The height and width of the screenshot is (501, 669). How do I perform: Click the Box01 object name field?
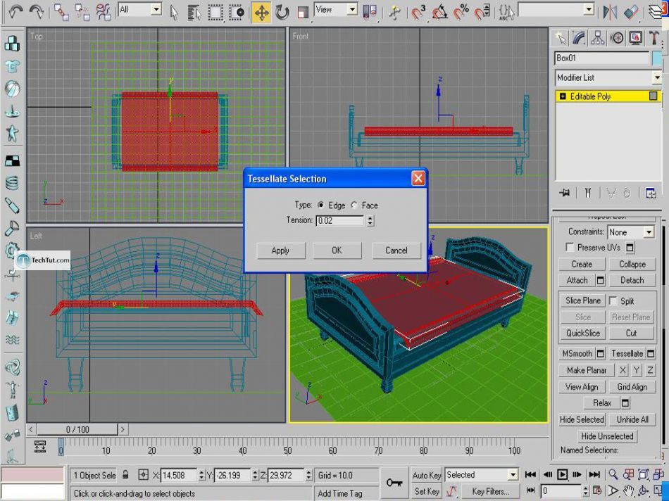click(x=601, y=58)
